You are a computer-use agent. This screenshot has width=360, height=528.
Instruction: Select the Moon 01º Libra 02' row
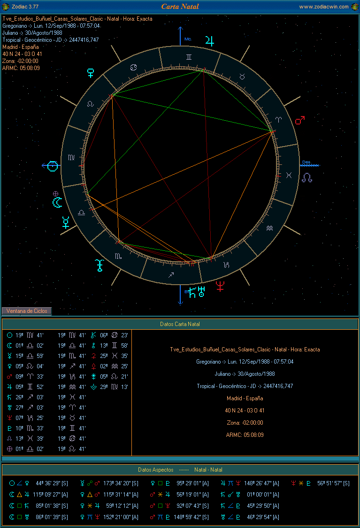pyautogui.click(x=25, y=345)
